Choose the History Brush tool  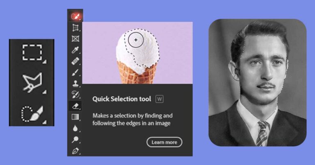[75, 95]
